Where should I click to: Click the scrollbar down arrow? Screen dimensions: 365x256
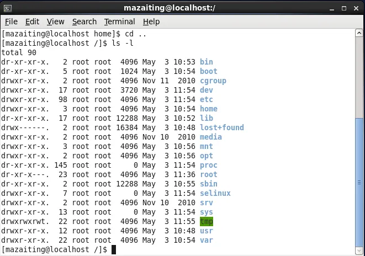tap(359, 250)
